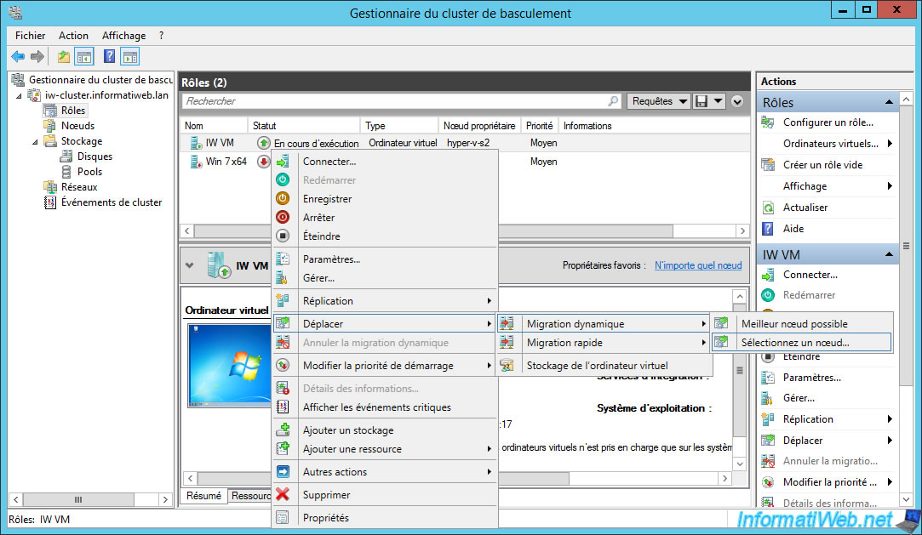The width and height of the screenshot is (922, 535).
Task: Click the magnifier search icon in Rechercher
Action: coord(614,101)
